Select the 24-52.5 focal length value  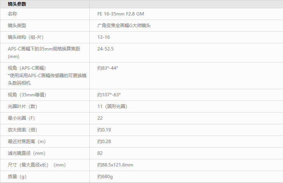pos(105,49)
